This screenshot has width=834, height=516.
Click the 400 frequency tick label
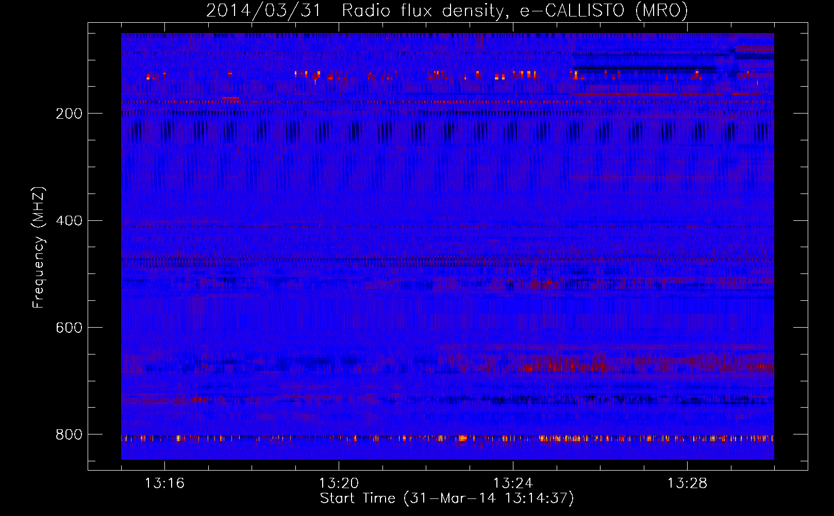[x=69, y=221]
